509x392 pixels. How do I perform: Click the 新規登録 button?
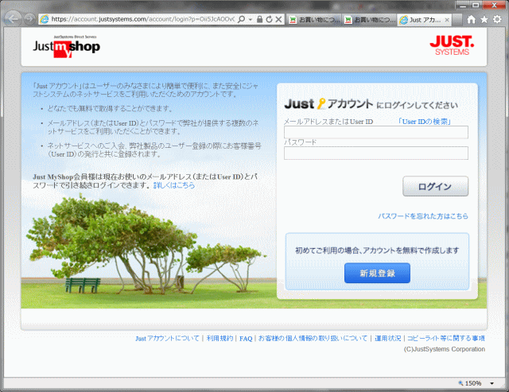(377, 274)
